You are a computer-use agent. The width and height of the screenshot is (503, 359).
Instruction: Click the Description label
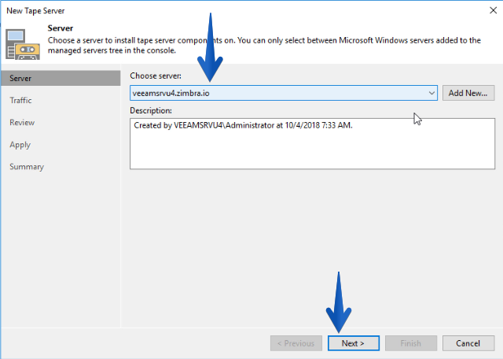151,110
